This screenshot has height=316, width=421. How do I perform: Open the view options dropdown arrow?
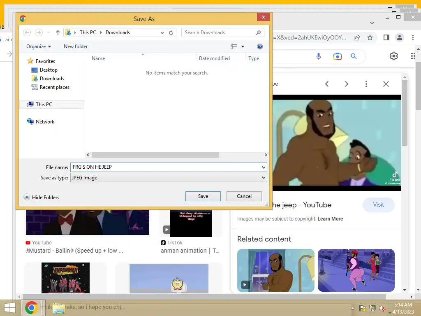point(243,46)
